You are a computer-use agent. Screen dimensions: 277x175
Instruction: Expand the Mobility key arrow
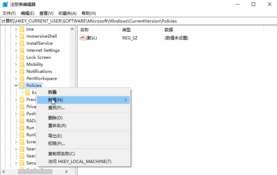point(16,64)
